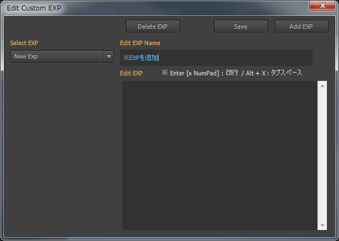Click inside the Edit EXP text area

point(220,155)
